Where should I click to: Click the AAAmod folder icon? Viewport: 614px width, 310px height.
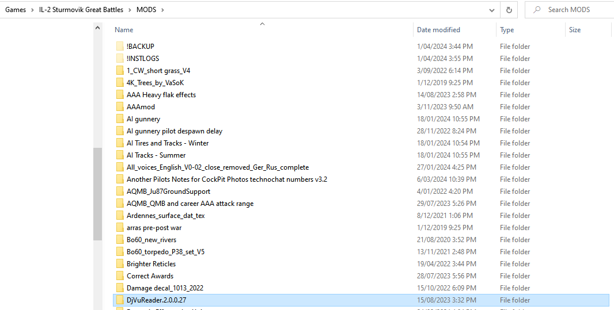[120, 107]
